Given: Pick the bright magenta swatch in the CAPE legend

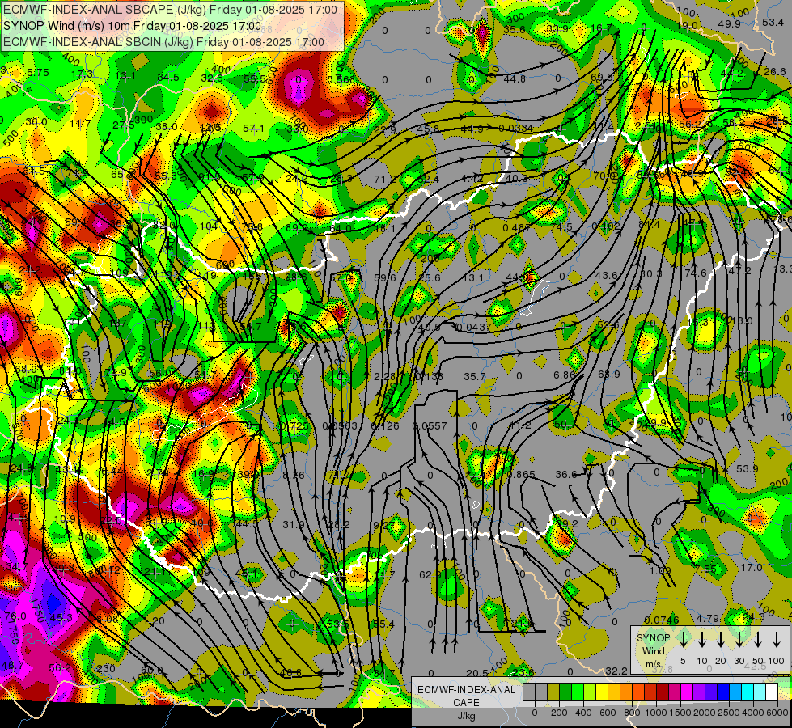Looking at the screenshot, I should (687, 692).
